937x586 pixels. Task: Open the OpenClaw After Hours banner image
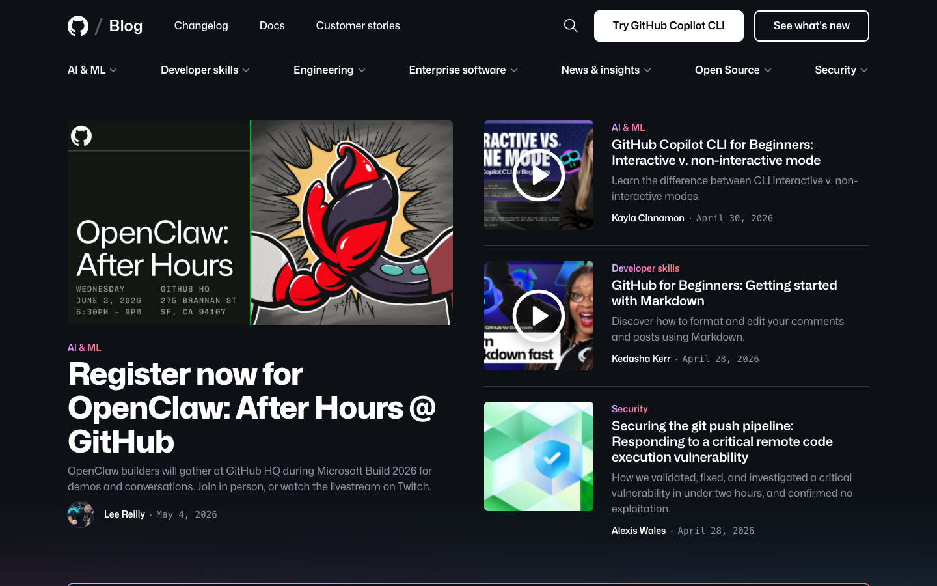[x=260, y=223]
